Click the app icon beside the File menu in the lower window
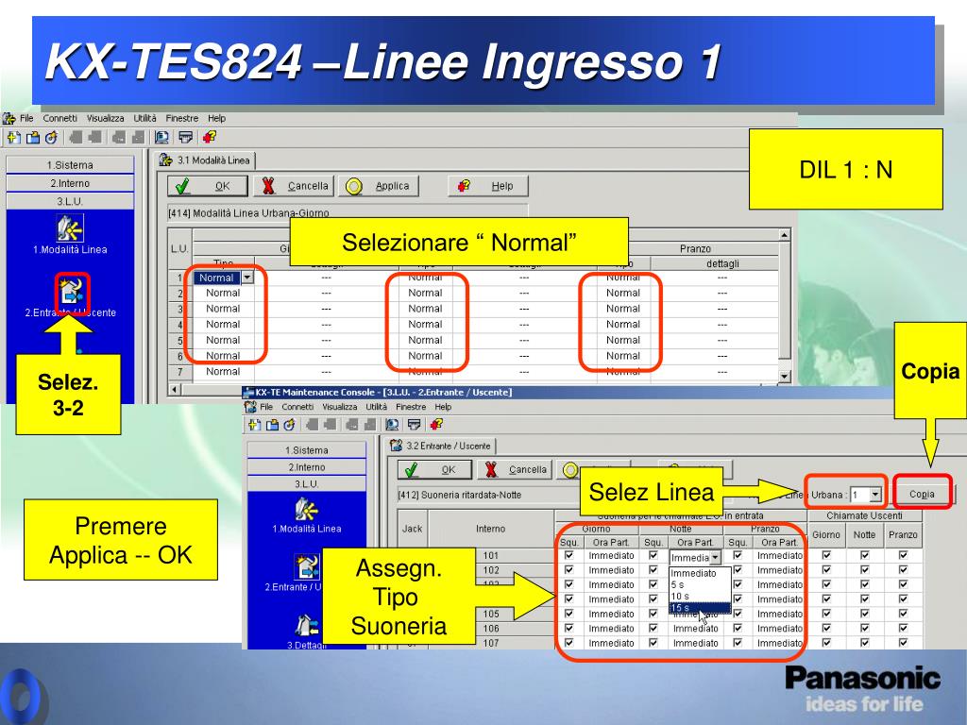The image size is (967, 725). click(250, 407)
